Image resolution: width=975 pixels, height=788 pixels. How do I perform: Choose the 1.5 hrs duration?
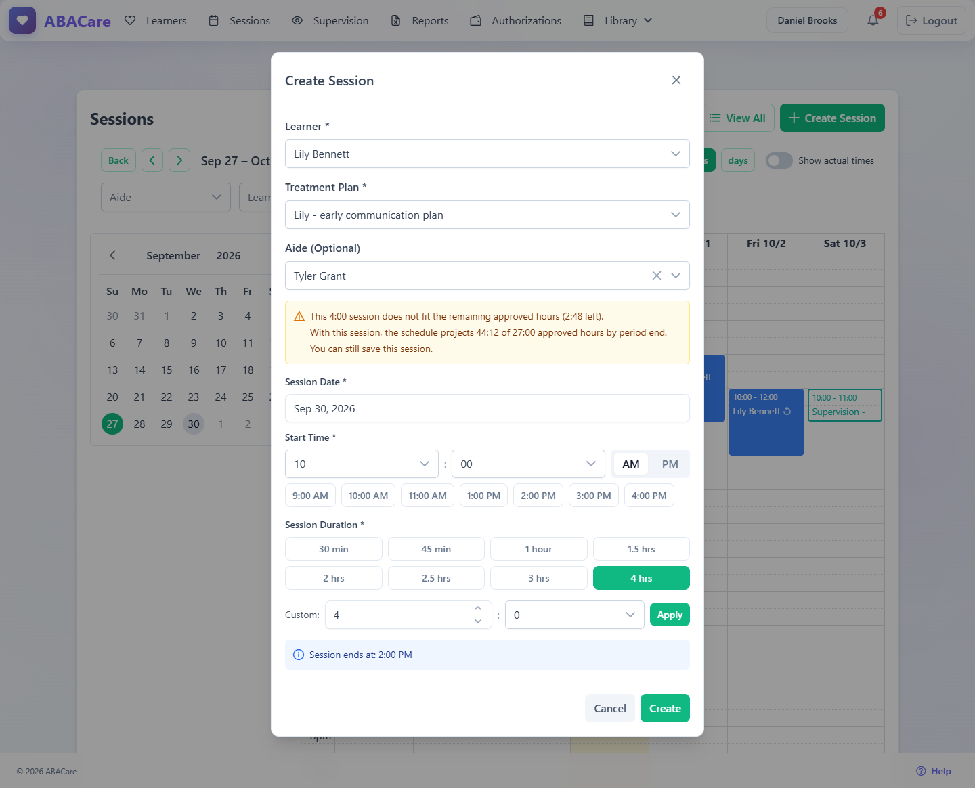[x=641, y=549]
